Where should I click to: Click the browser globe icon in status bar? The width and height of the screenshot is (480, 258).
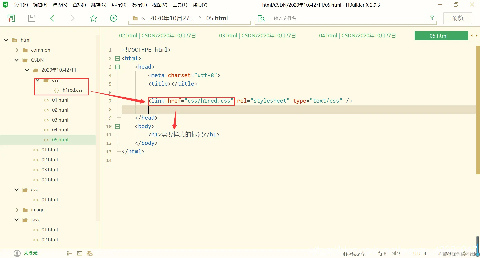tap(90, 253)
